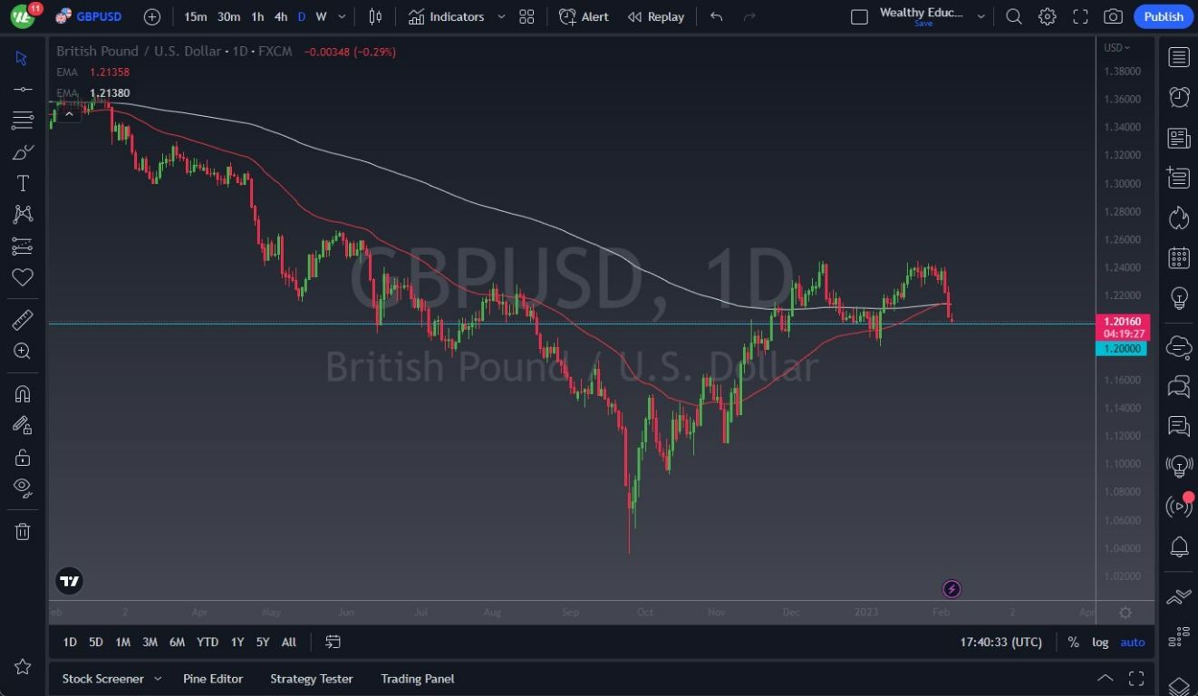Open the Hotlists flame panel
This screenshot has height=696, width=1198.
coord(1179,218)
